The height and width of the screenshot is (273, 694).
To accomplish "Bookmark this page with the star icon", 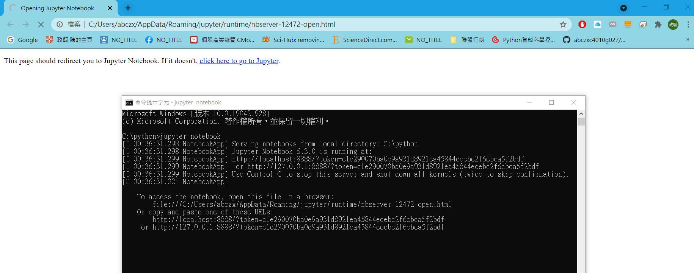I will pos(563,25).
